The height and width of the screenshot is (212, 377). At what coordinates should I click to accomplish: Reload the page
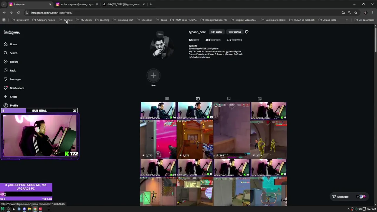18,13
